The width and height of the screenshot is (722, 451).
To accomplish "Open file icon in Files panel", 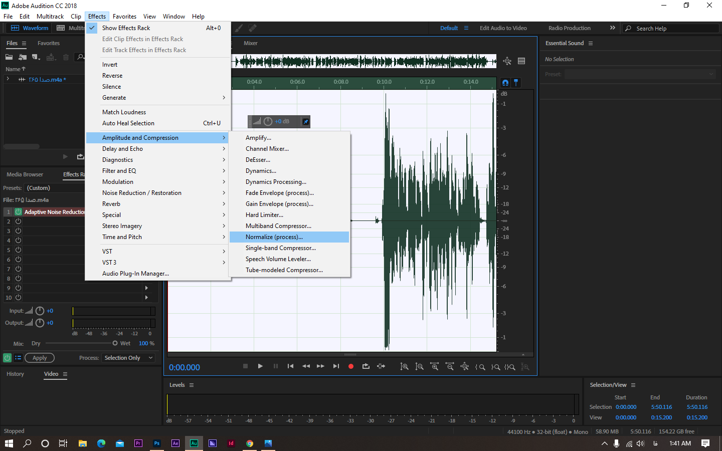I will 10,57.
